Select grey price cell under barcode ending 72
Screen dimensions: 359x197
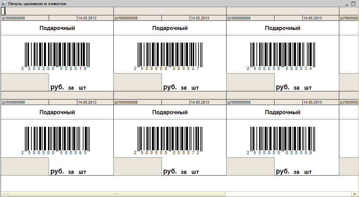pos(138,167)
